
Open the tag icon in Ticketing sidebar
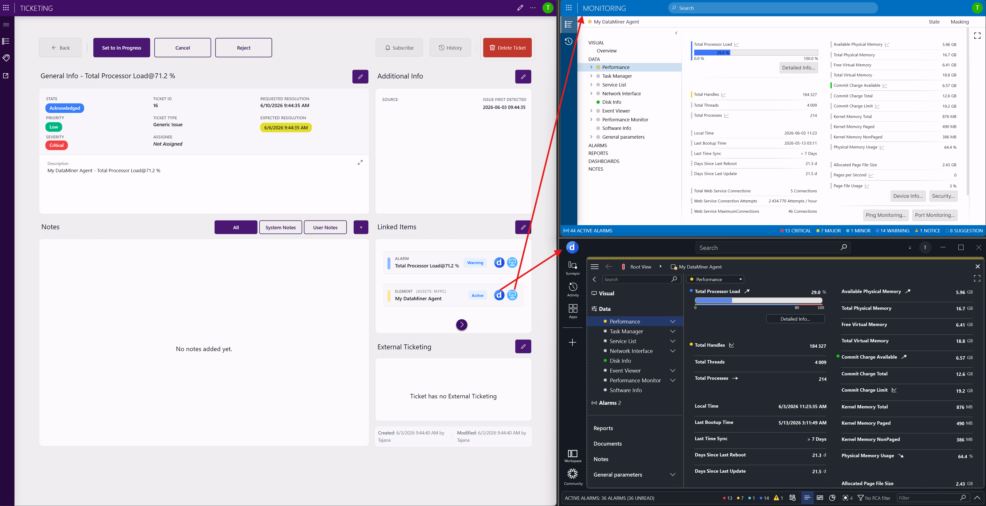point(6,58)
